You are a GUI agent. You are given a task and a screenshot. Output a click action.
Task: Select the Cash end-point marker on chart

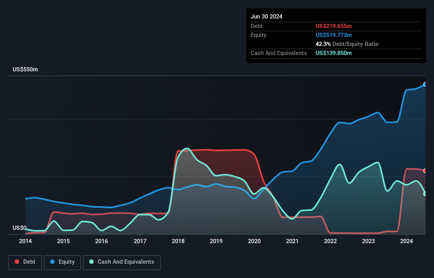[x=425, y=193]
